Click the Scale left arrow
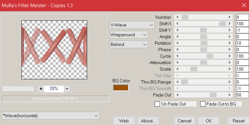 click(x=177, y=69)
